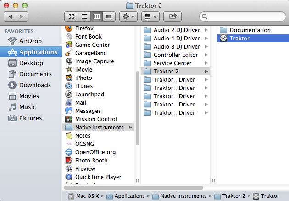Image resolution: width=289 pixels, height=201 pixels.
Task: Expand the Service Center folder arrow
Action: 206,63
